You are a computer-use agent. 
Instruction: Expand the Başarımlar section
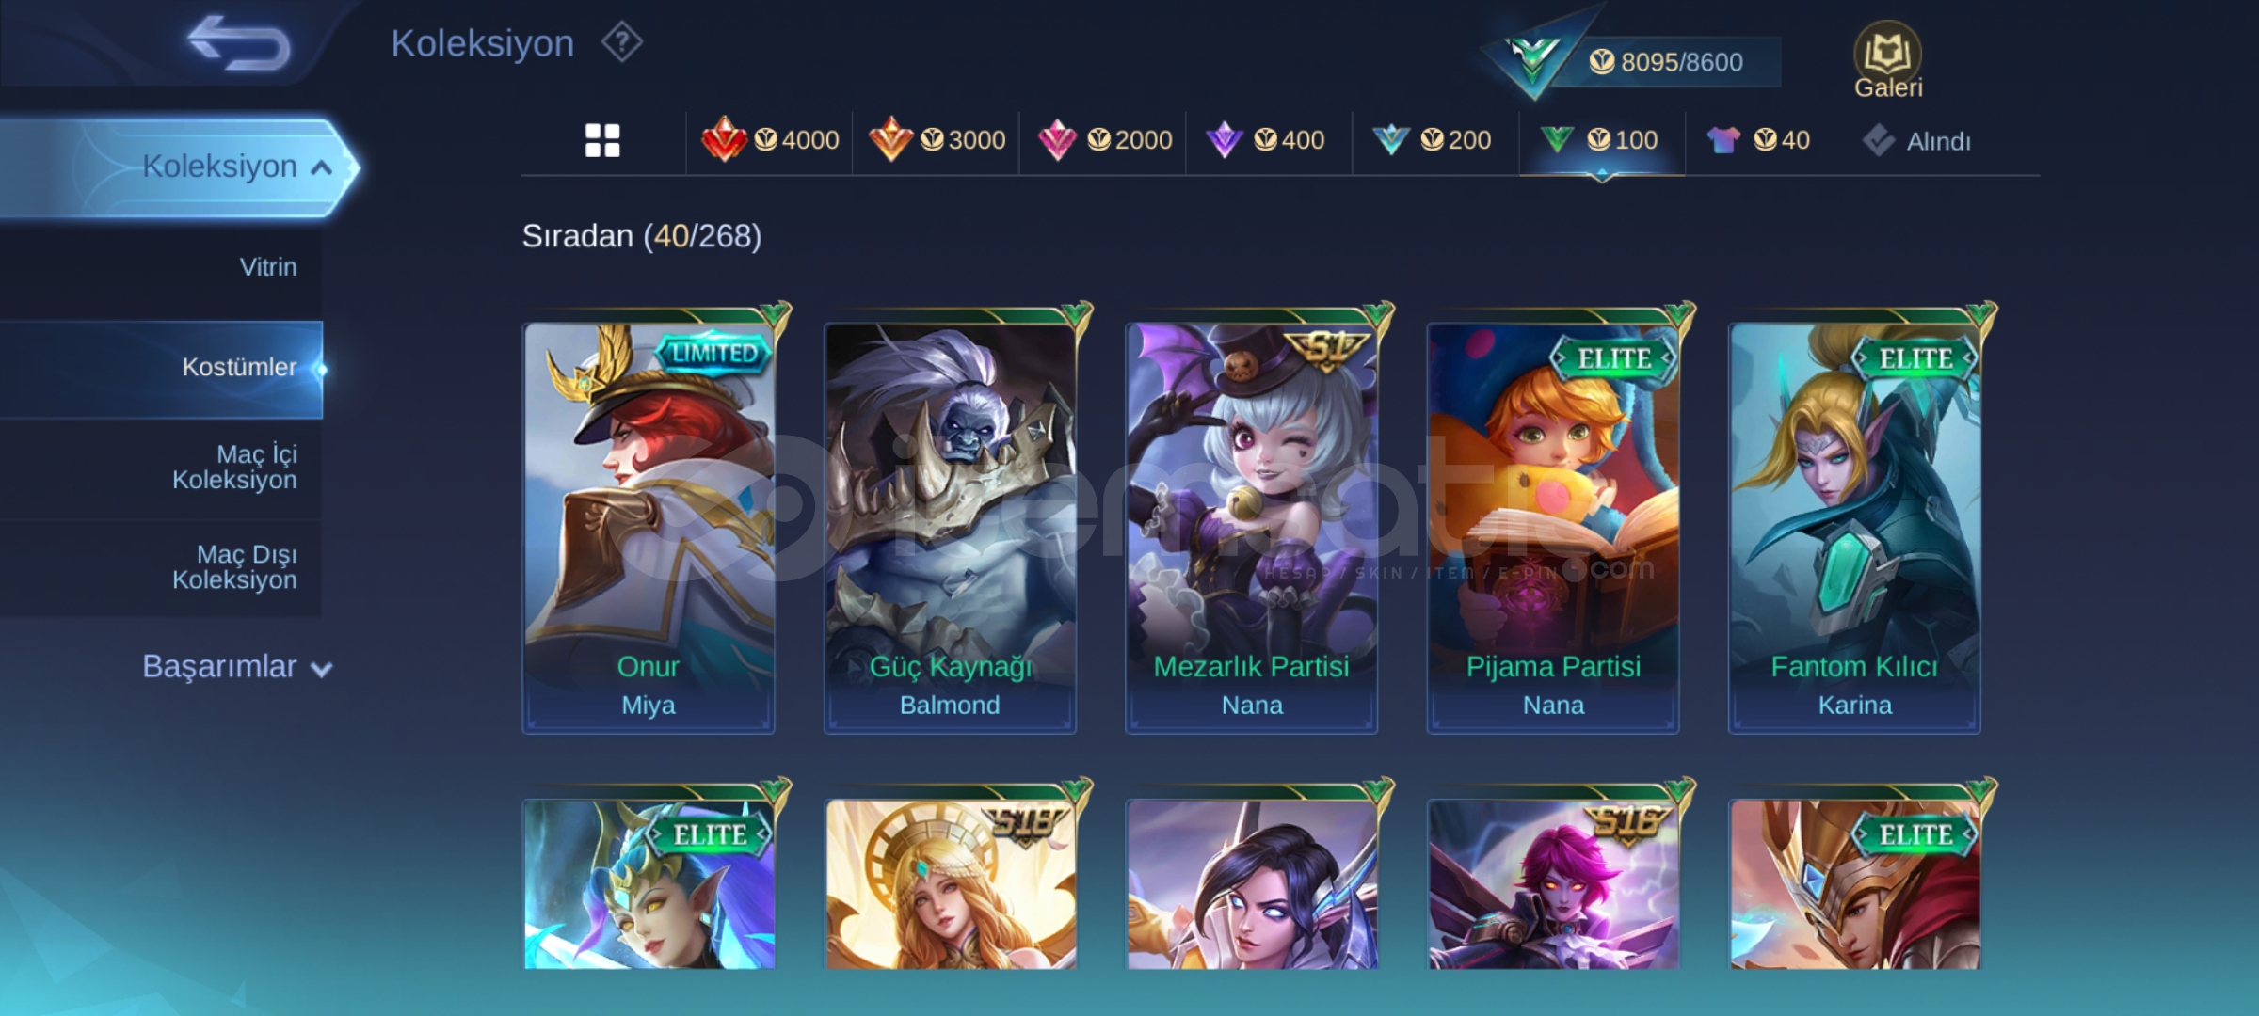pyautogui.click(x=237, y=667)
